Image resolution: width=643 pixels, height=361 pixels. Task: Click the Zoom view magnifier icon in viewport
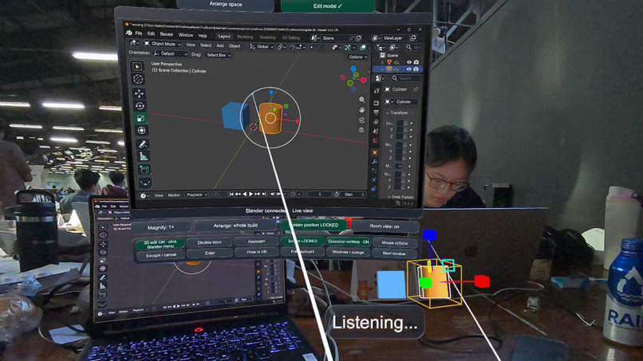361,100
